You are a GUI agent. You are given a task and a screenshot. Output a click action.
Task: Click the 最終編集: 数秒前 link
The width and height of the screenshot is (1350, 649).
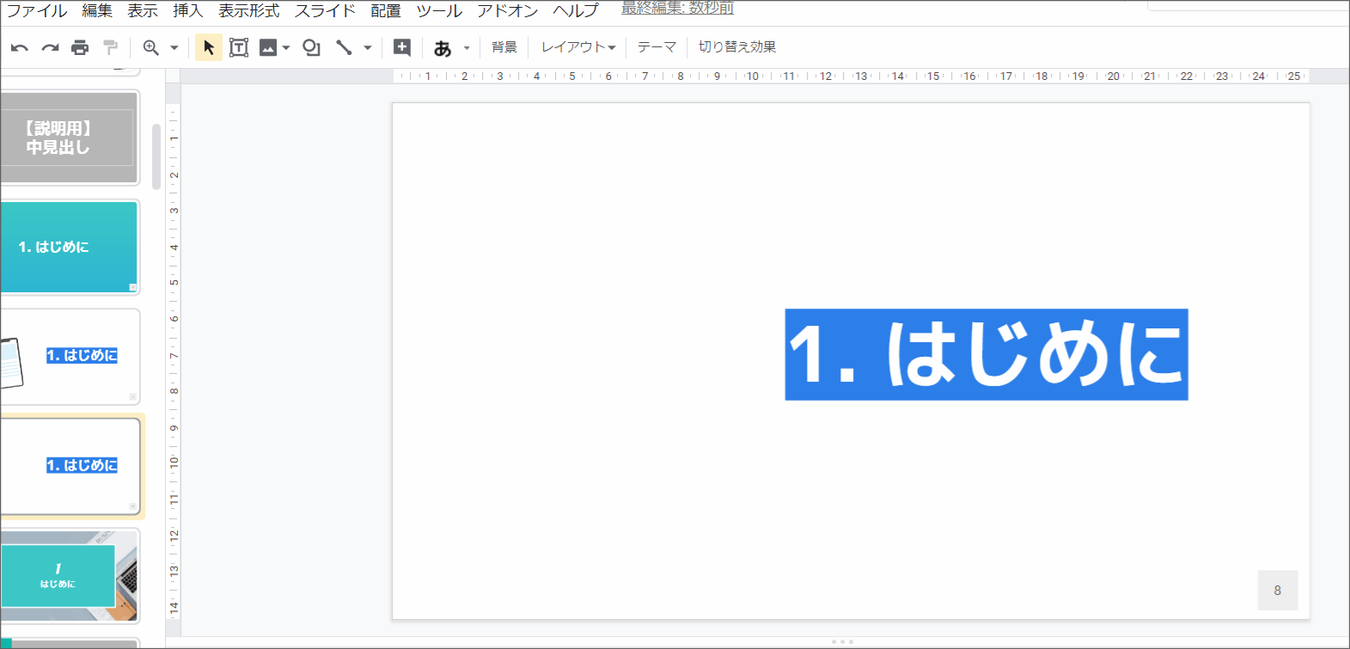click(677, 9)
